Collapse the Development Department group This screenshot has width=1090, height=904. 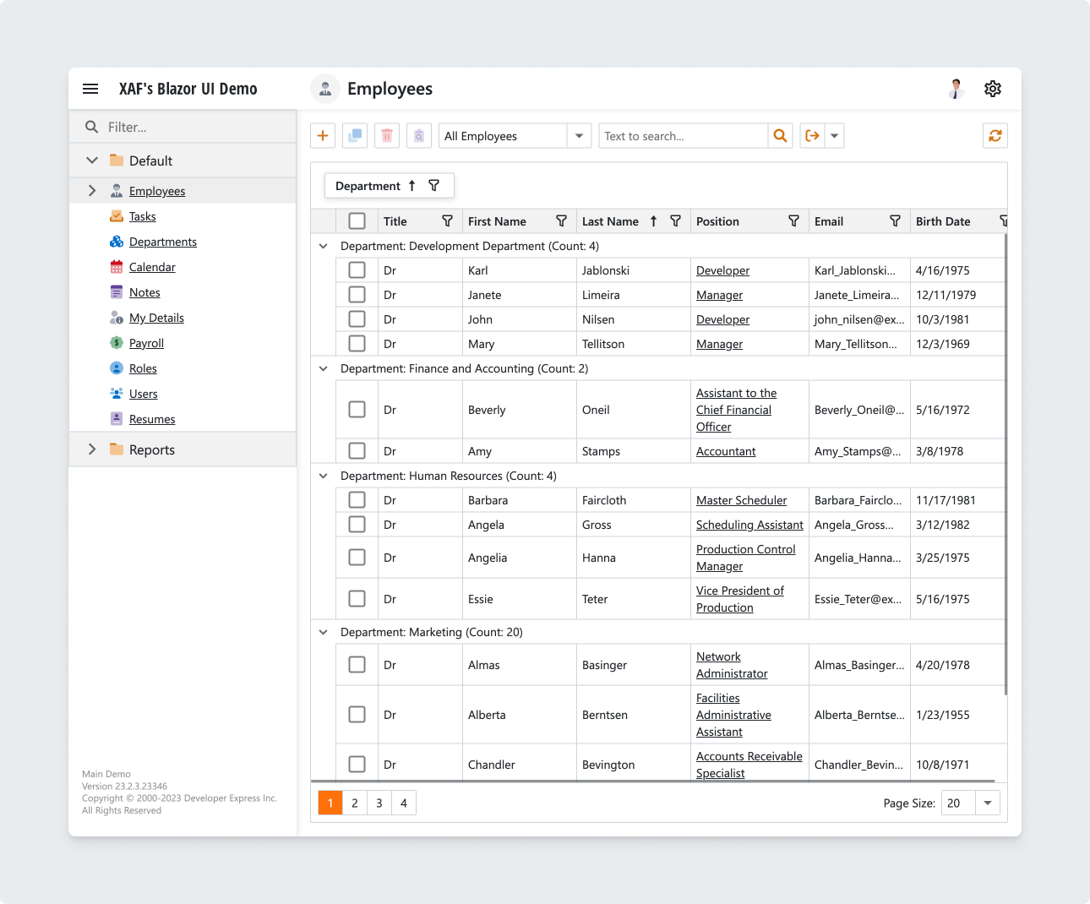pos(323,246)
